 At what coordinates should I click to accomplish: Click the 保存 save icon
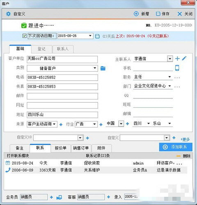[x=158, y=14]
